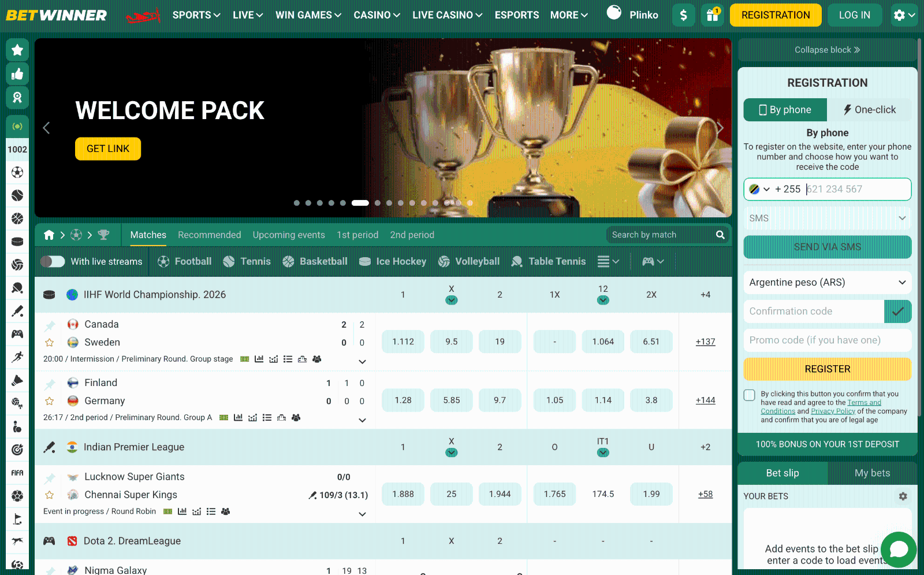Screen dimensions: 924x575
Task: Select the first banner carousel dot
Action: [x=297, y=203]
